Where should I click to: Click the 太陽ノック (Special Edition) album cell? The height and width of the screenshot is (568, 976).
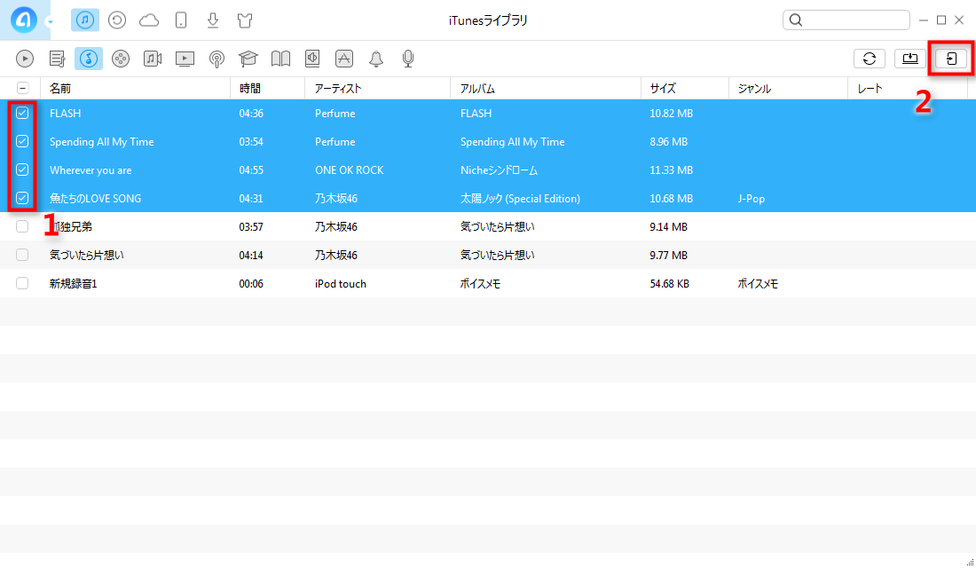click(x=520, y=199)
